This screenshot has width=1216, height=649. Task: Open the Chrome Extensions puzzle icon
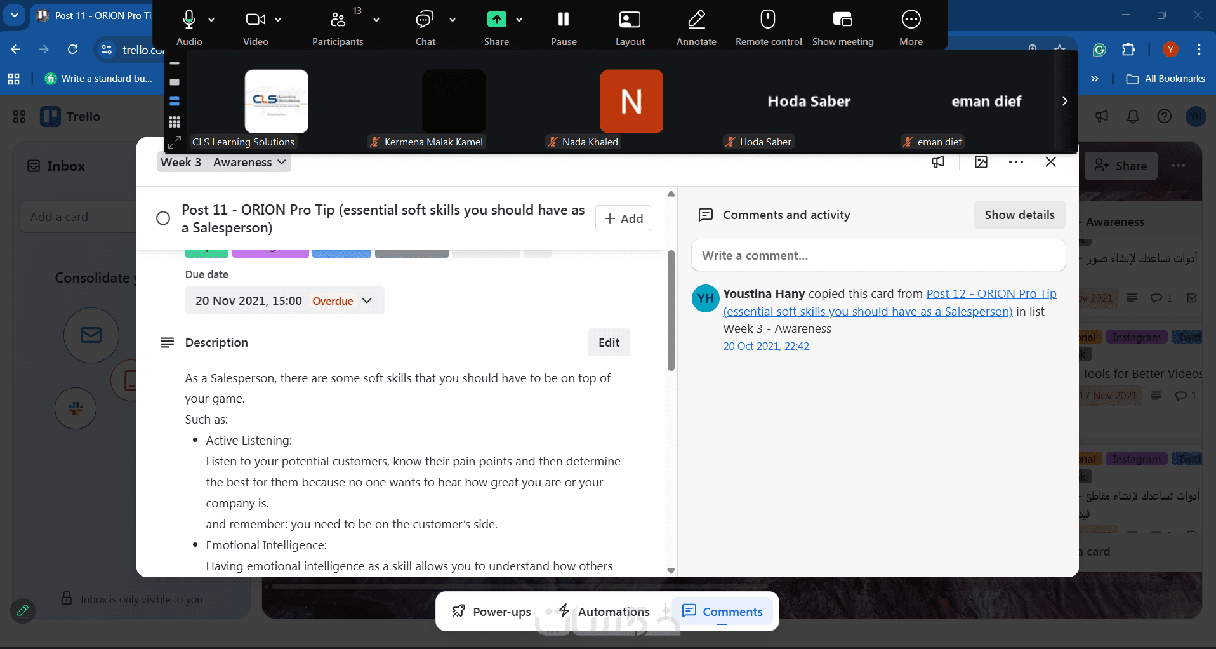point(1128,50)
